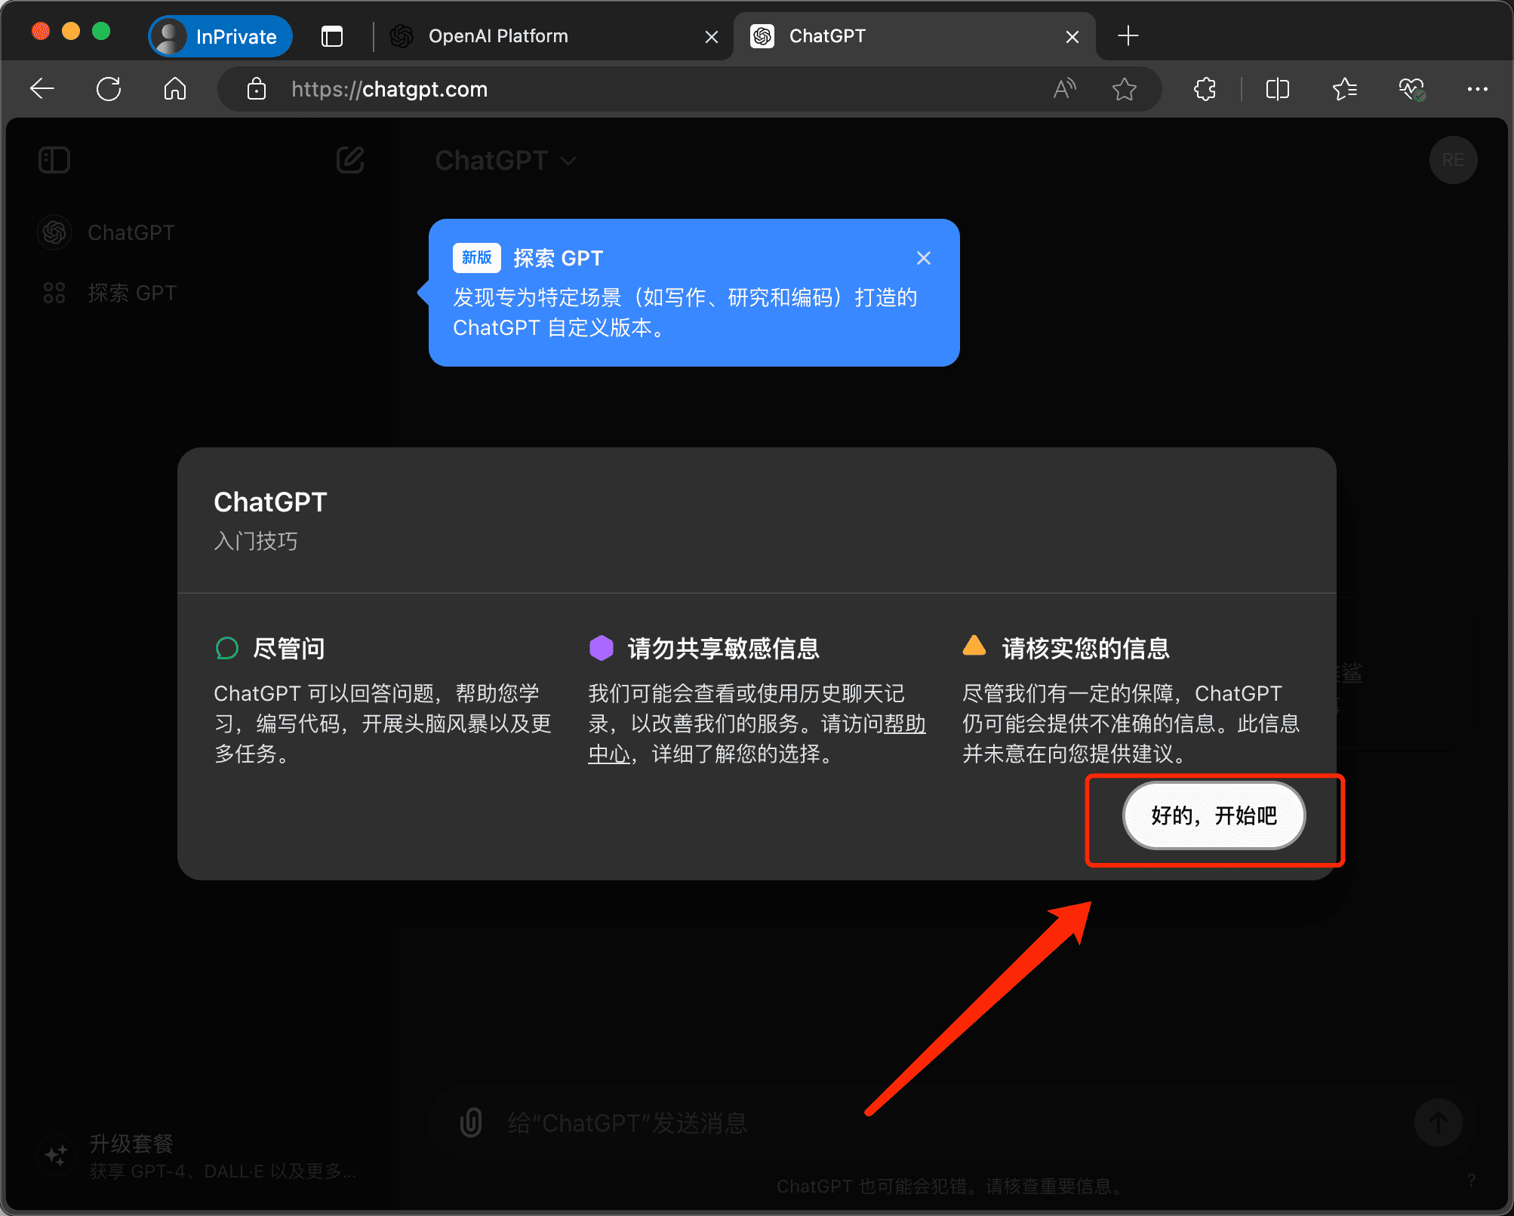
Task: Toggle ChatGPT sidebar panel icon
Action: pyautogui.click(x=54, y=160)
